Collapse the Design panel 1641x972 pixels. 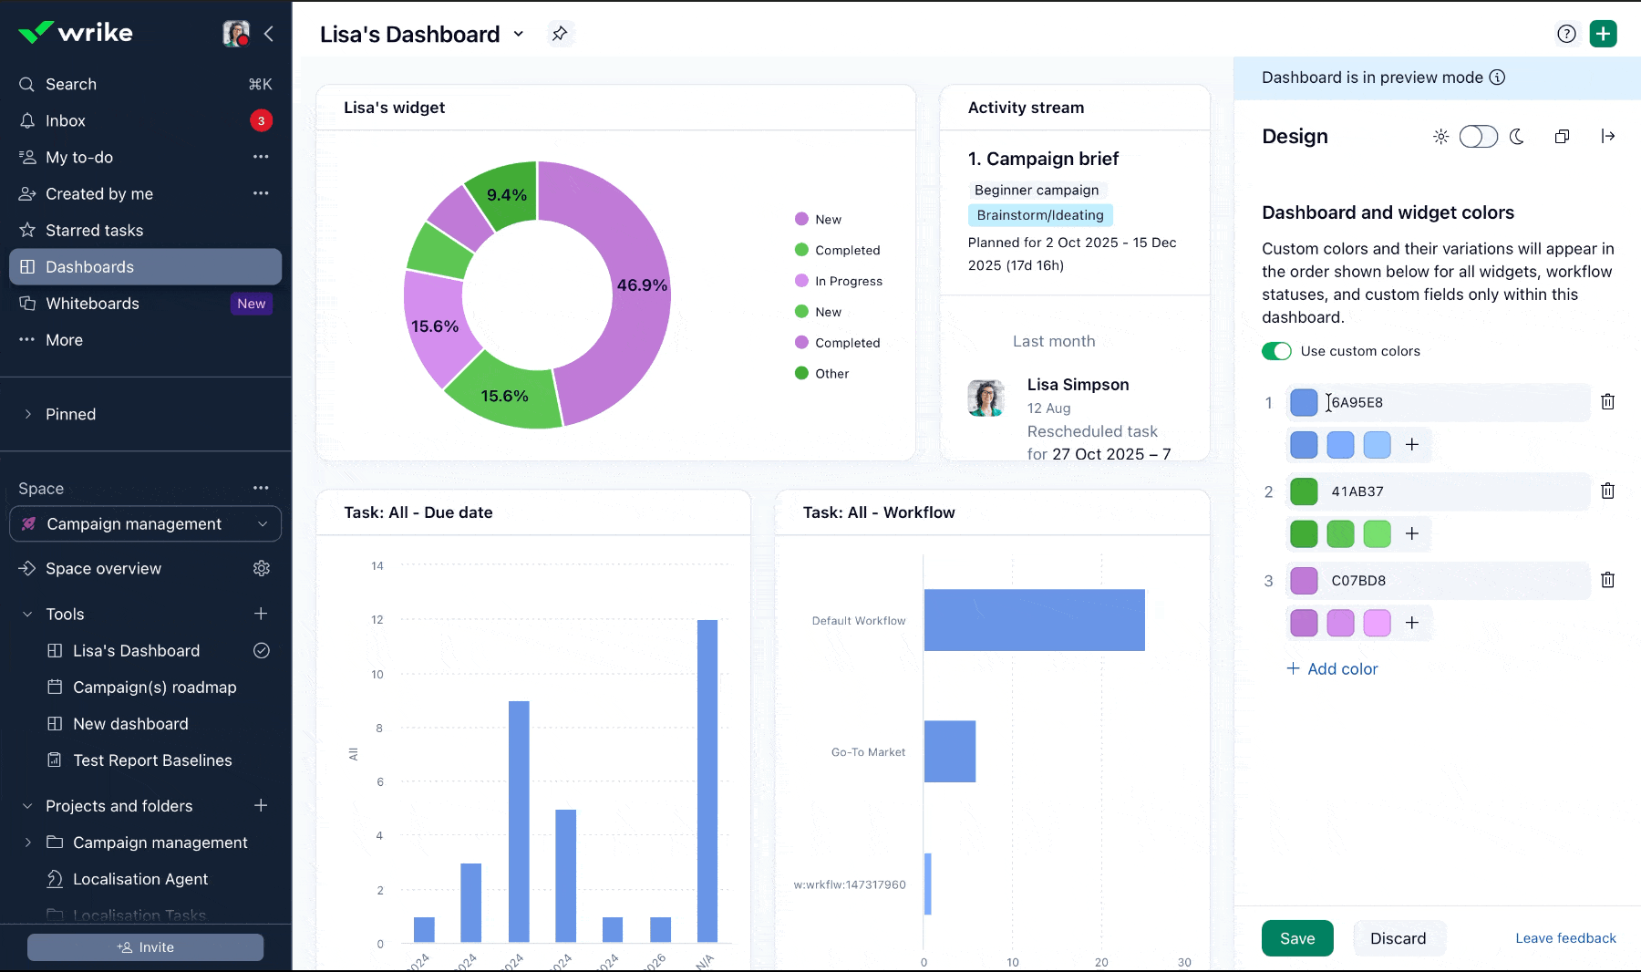pos(1608,137)
